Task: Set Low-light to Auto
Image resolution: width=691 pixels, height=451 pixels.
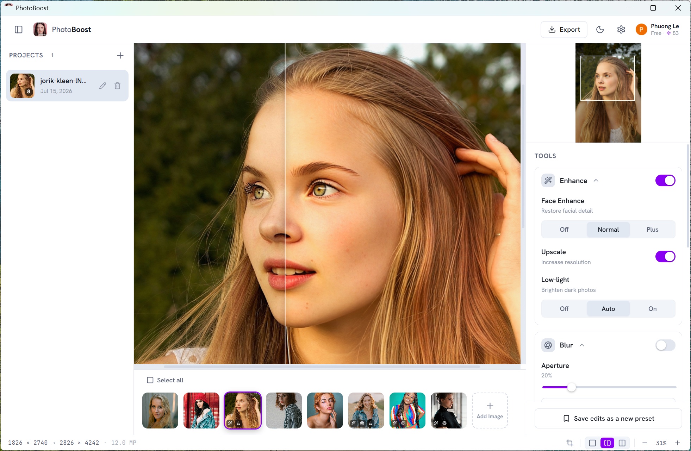Action: [x=608, y=309]
